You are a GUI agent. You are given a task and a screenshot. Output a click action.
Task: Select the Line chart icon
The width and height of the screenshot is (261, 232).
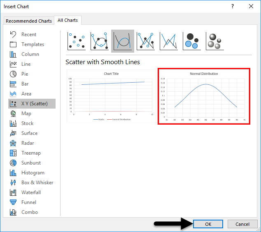click(13, 64)
